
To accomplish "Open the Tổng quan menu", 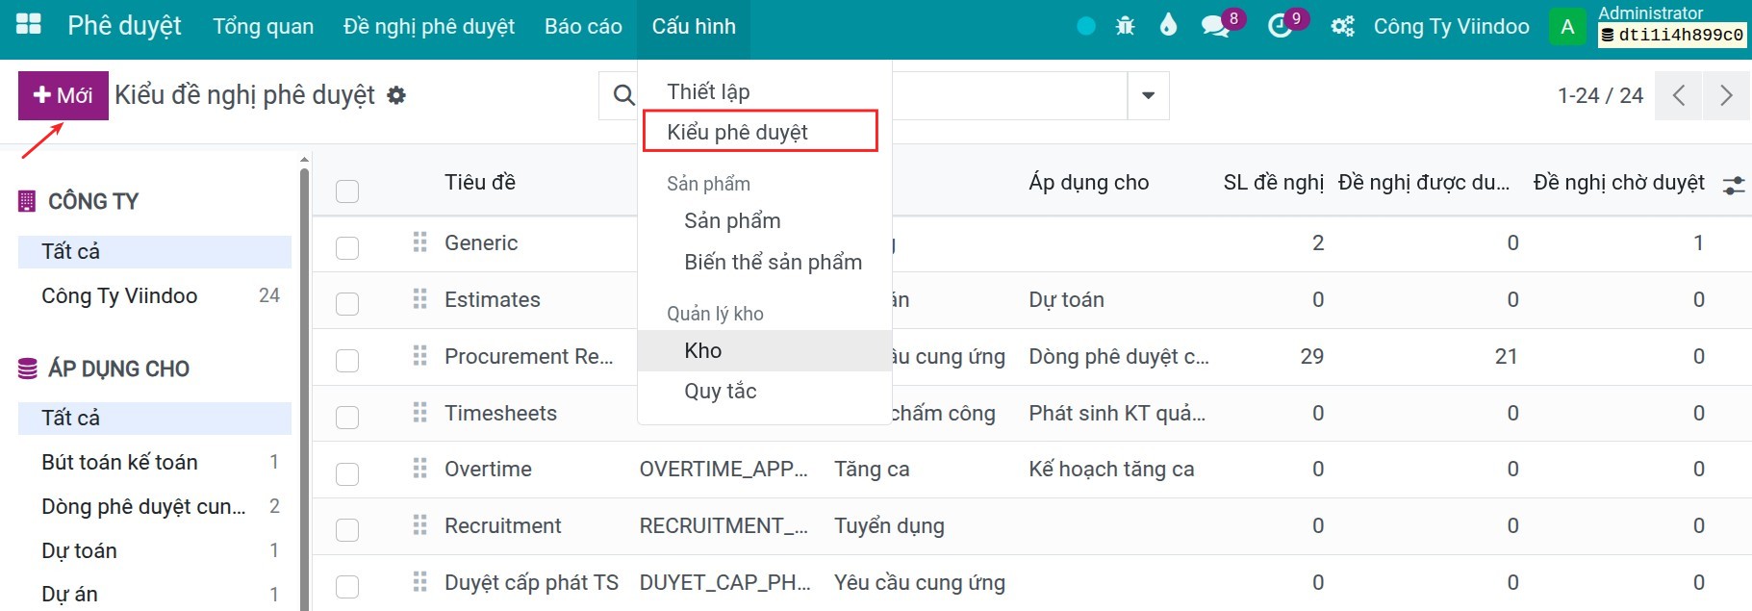I will (264, 26).
